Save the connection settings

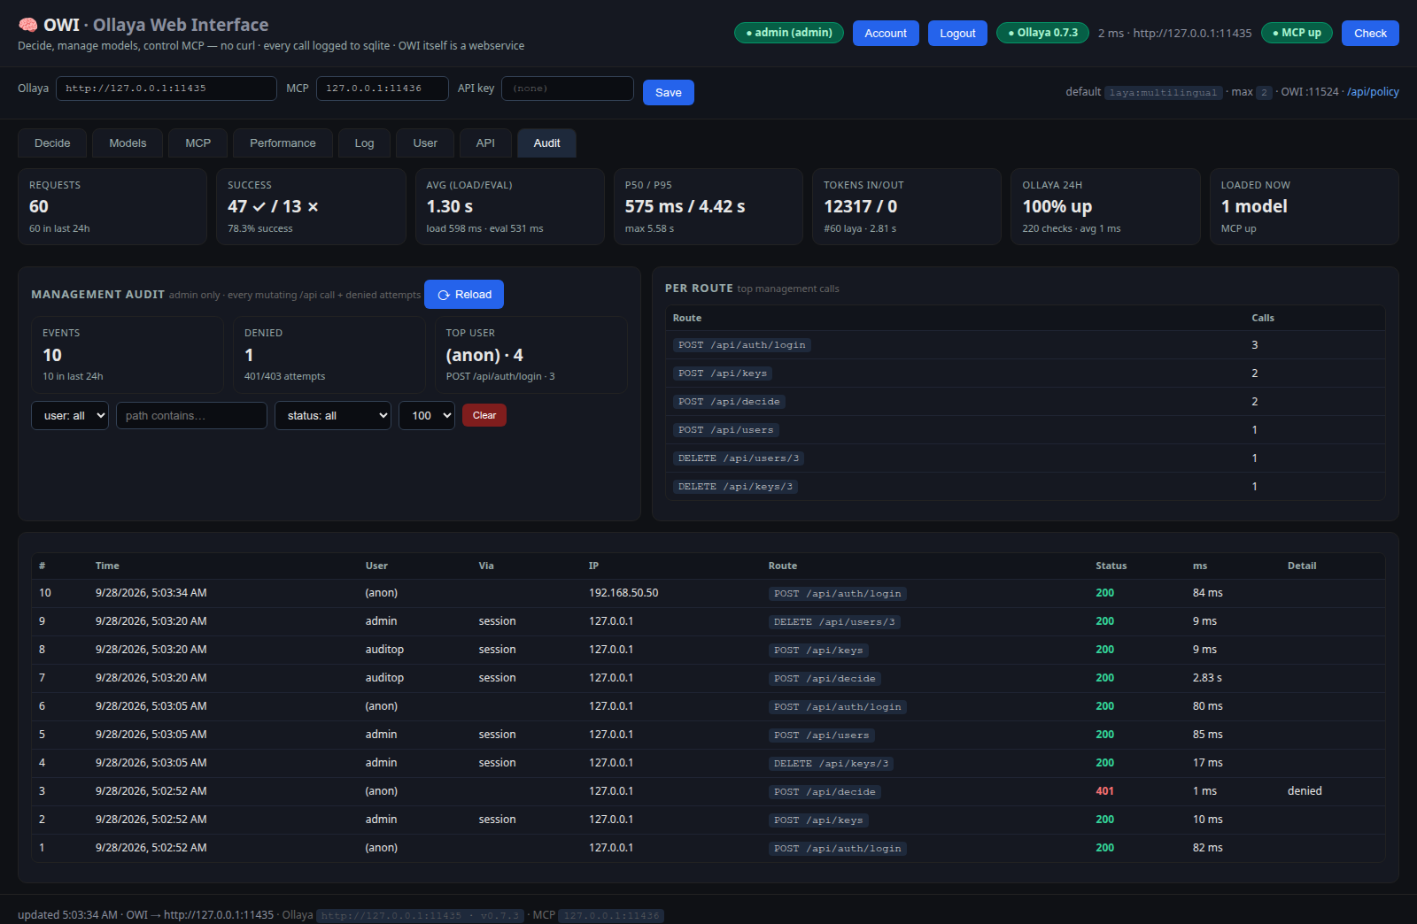coord(669,92)
